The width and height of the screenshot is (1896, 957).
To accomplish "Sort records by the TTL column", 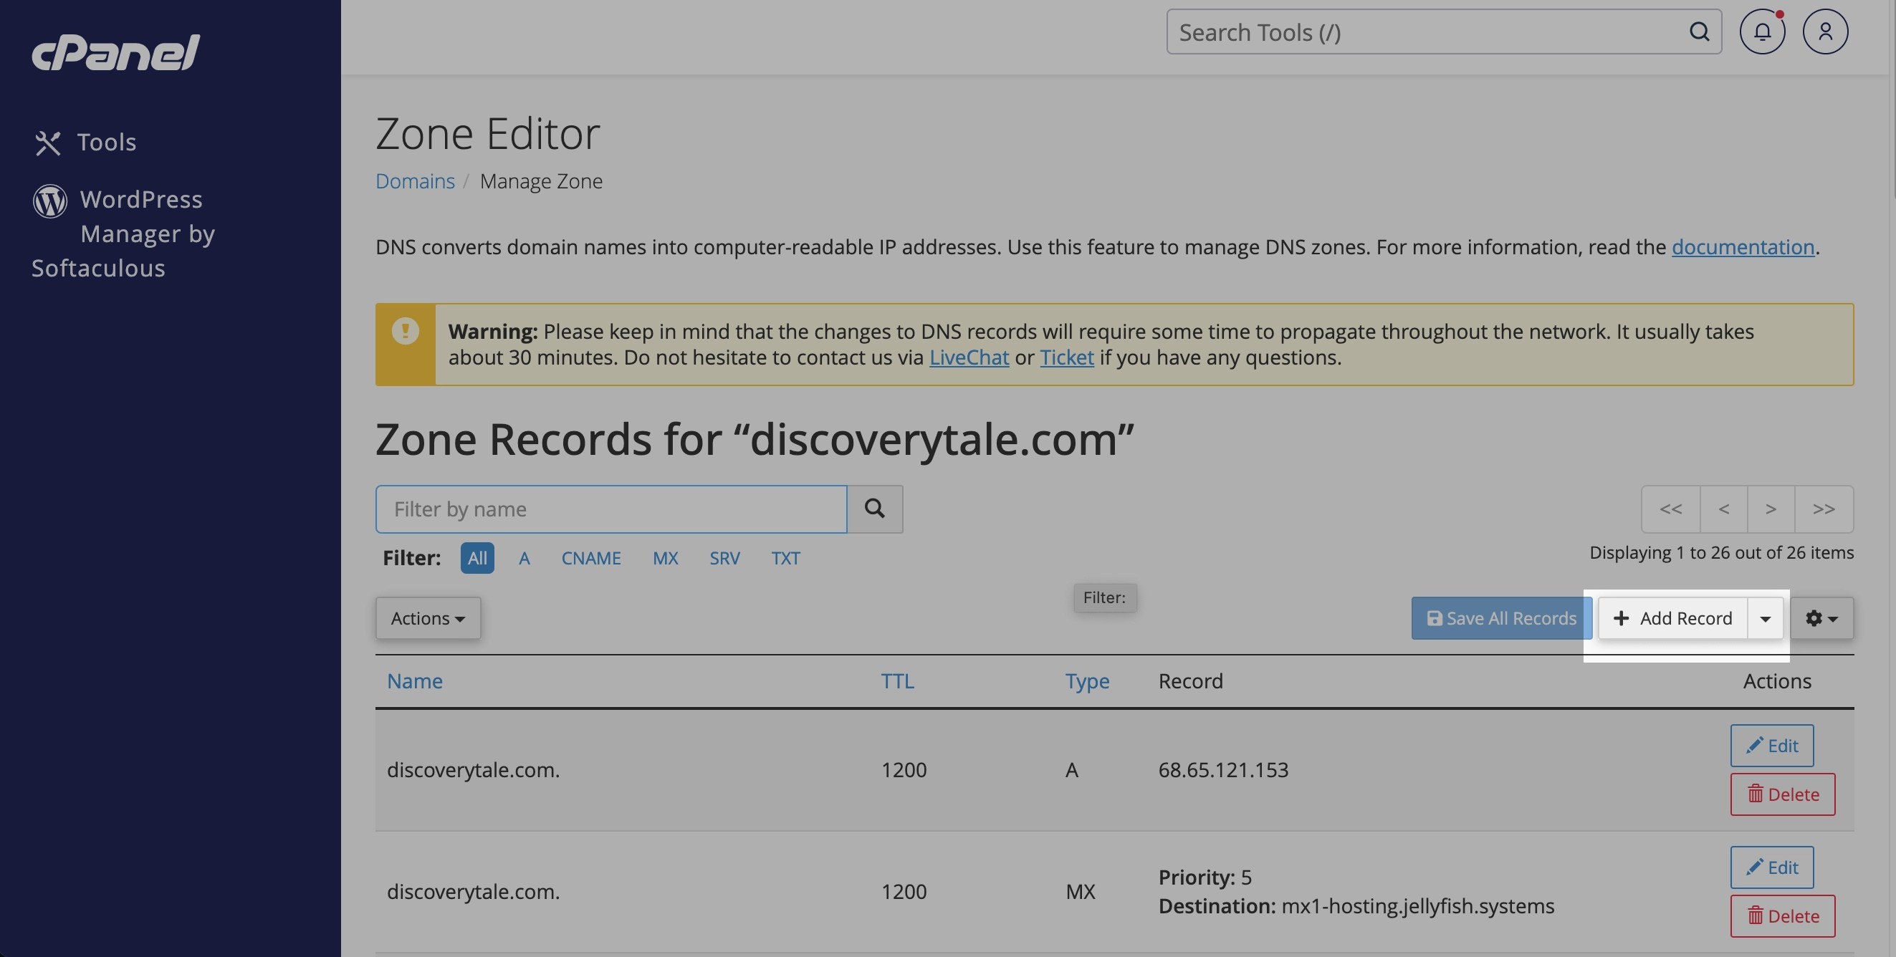I will 897,681.
